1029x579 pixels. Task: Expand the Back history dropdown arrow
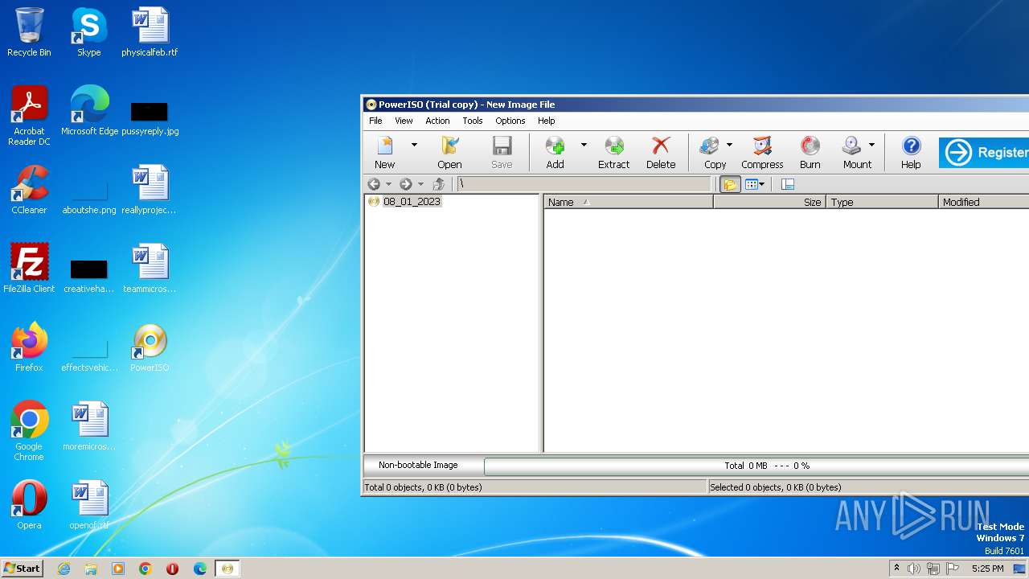click(388, 184)
